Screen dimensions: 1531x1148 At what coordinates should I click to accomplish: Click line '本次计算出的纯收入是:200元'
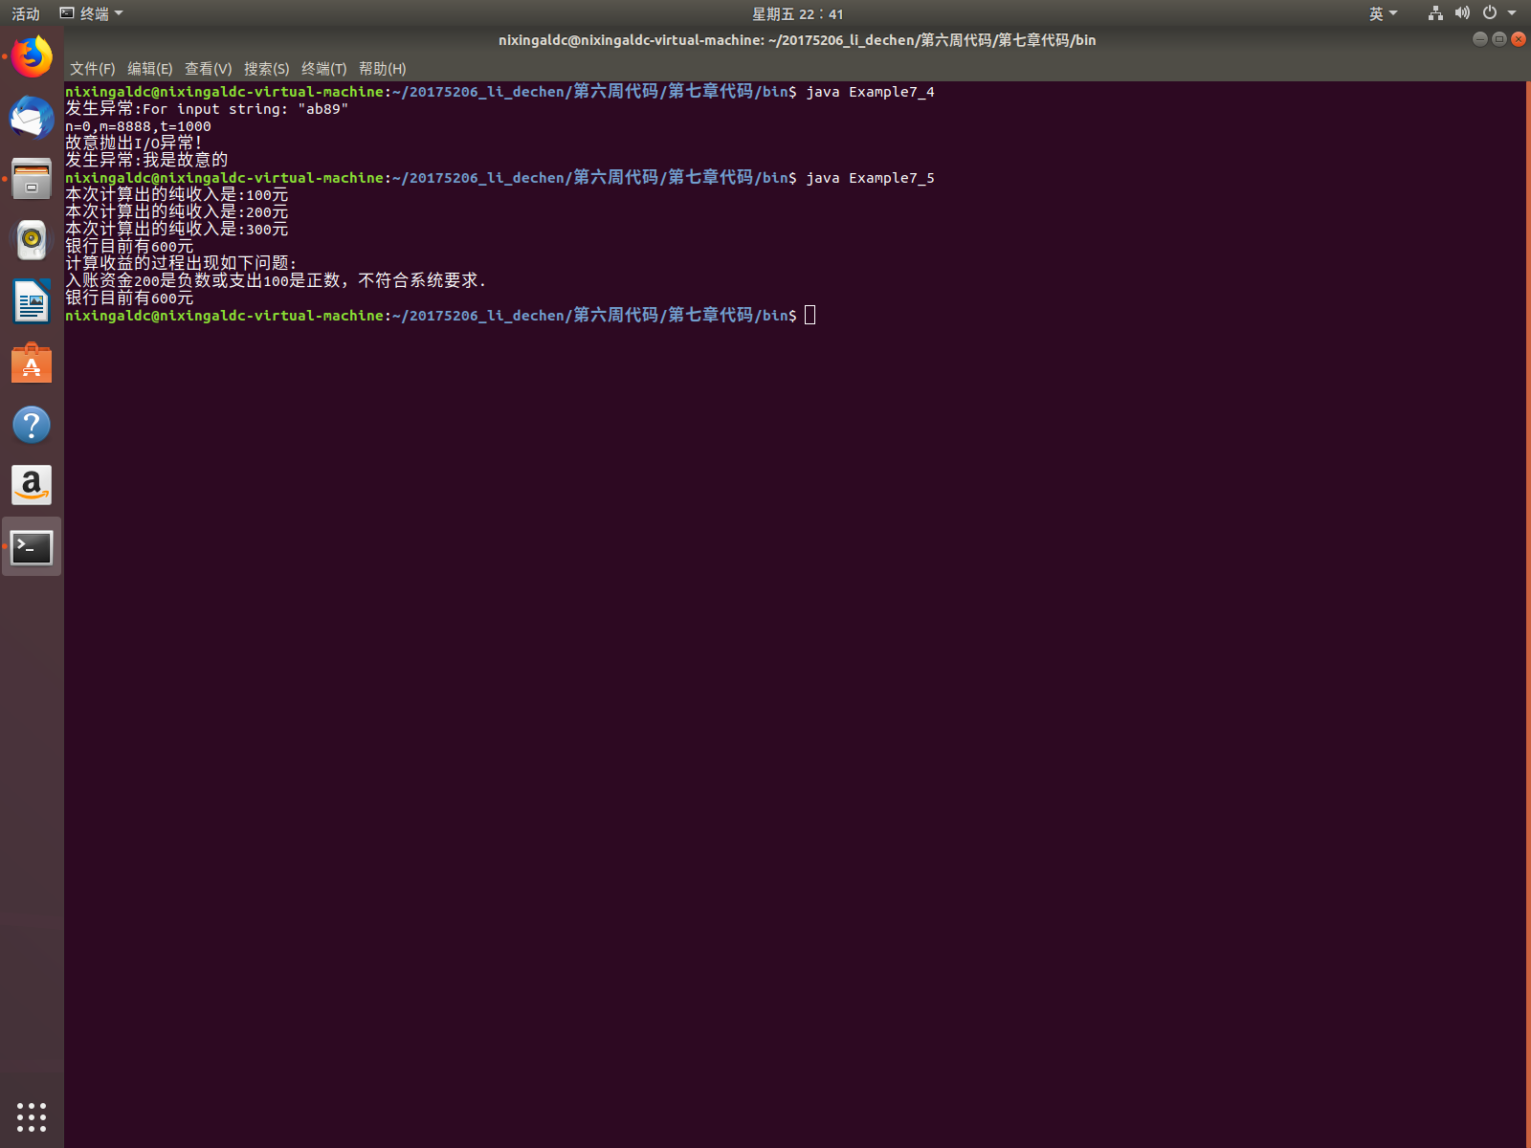tap(177, 212)
